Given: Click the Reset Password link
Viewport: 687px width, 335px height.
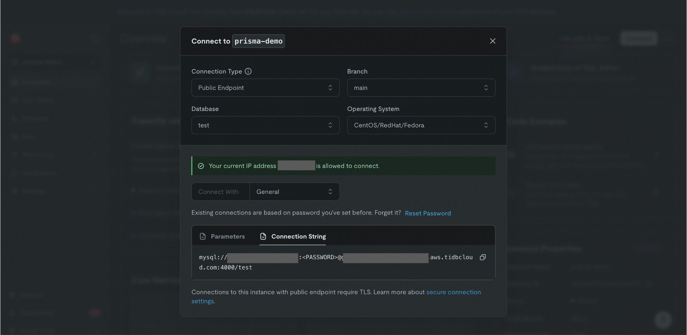Looking at the screenshot, I should pyautogui.click(x=428, y=213).
